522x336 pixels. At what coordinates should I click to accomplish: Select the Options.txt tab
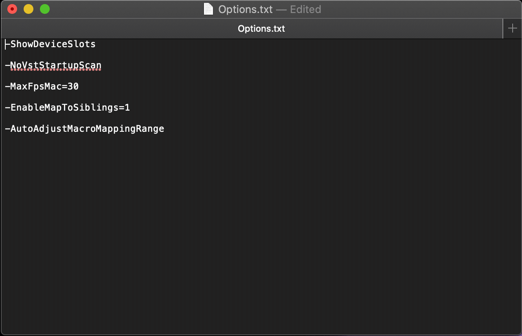261,29
